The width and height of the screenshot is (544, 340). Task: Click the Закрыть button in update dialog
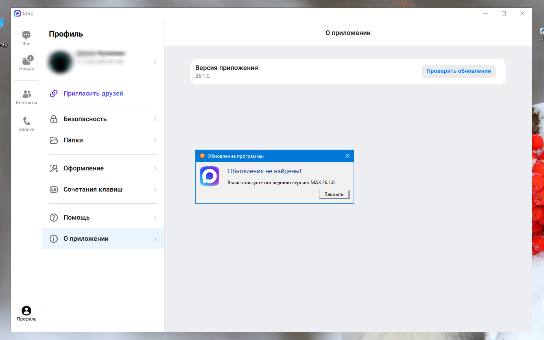point(334,194)
